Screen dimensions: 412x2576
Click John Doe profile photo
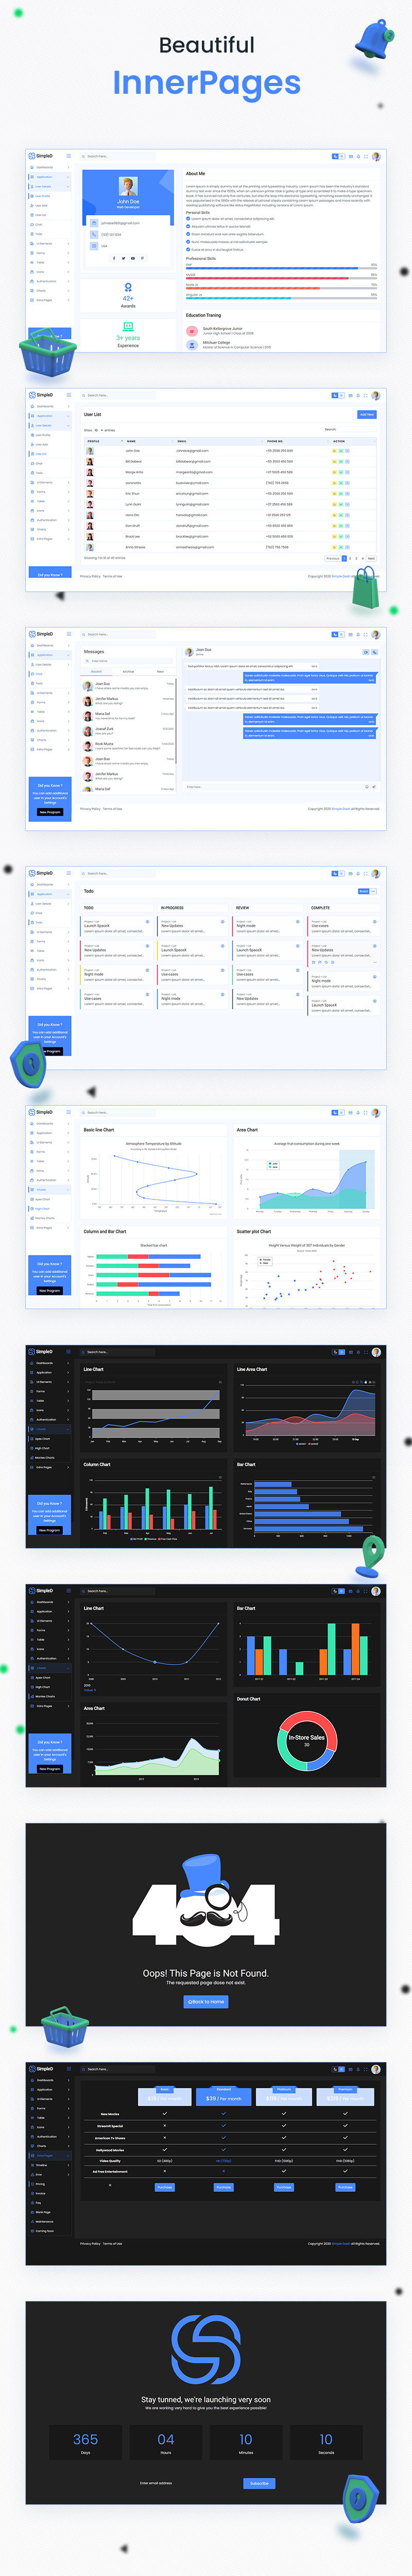point(128,186)
